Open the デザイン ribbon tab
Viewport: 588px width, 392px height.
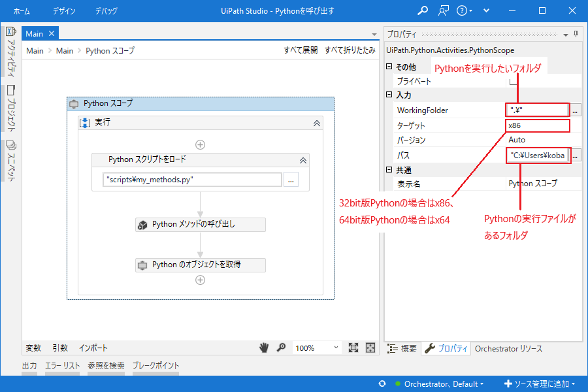tap(64, 11)
